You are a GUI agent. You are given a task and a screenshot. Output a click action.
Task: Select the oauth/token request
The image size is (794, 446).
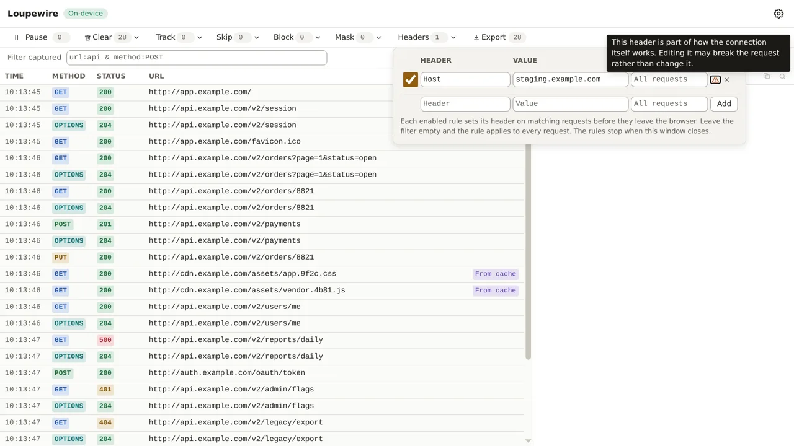(262, 373)
